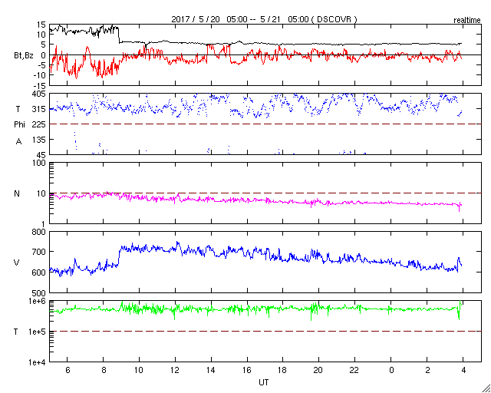This screenshot has width=491, height=393.
Task: Click the '15' tick on Bt,Bz axis
Action: click(x=43, y=25)
